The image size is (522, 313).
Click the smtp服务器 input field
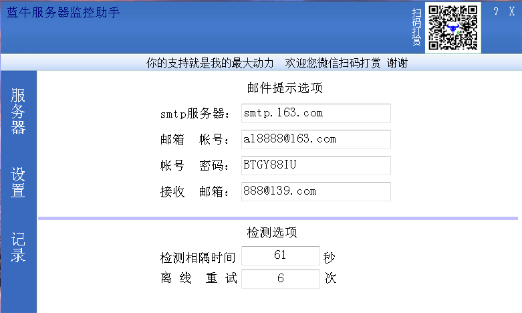pyautogui.click(x=316, y=113)
